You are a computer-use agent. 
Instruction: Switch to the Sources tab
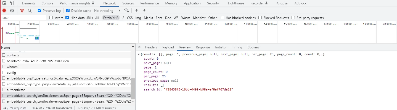click(128, 3)
